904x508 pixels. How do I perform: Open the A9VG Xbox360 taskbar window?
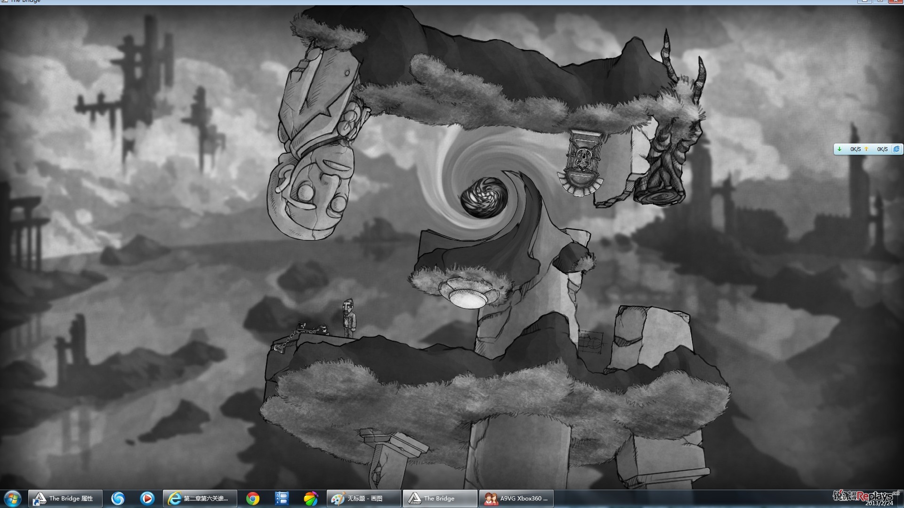[x=517, y=499]
